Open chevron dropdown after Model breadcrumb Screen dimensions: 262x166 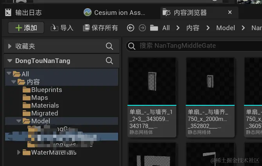(243, 28)
